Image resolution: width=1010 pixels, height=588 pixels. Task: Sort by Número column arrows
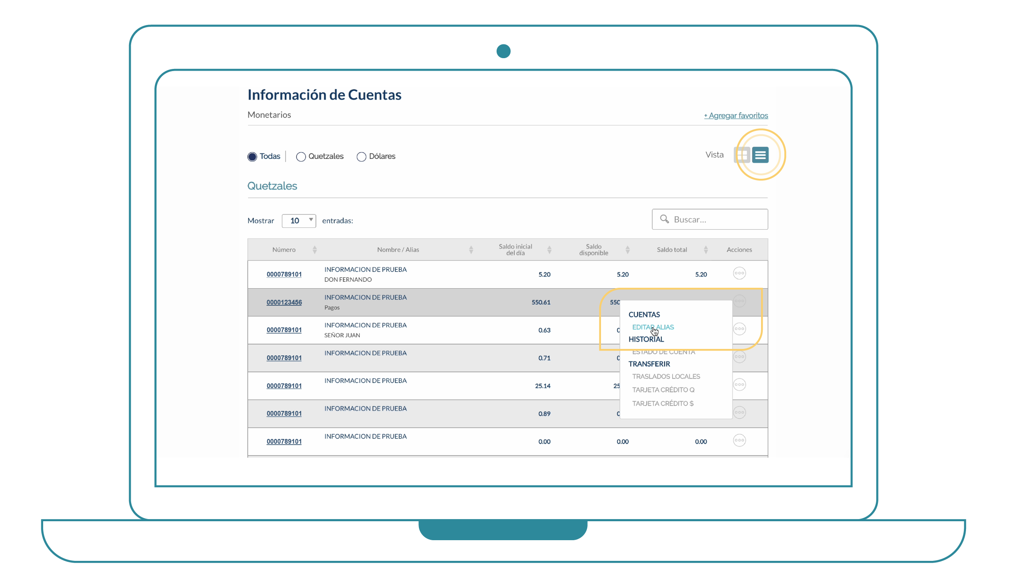point(315,250)
